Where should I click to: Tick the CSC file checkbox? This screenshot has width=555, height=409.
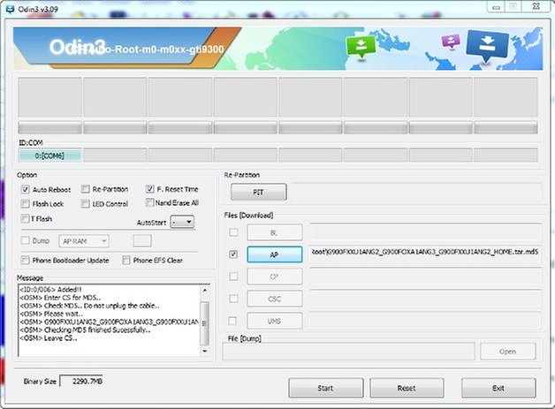pyautogui.click(x=233, y=299)
